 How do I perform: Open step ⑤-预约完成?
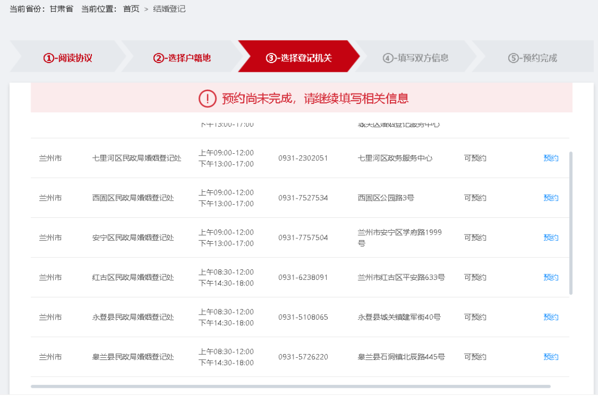pyautogui.click(x=532, y=58)
